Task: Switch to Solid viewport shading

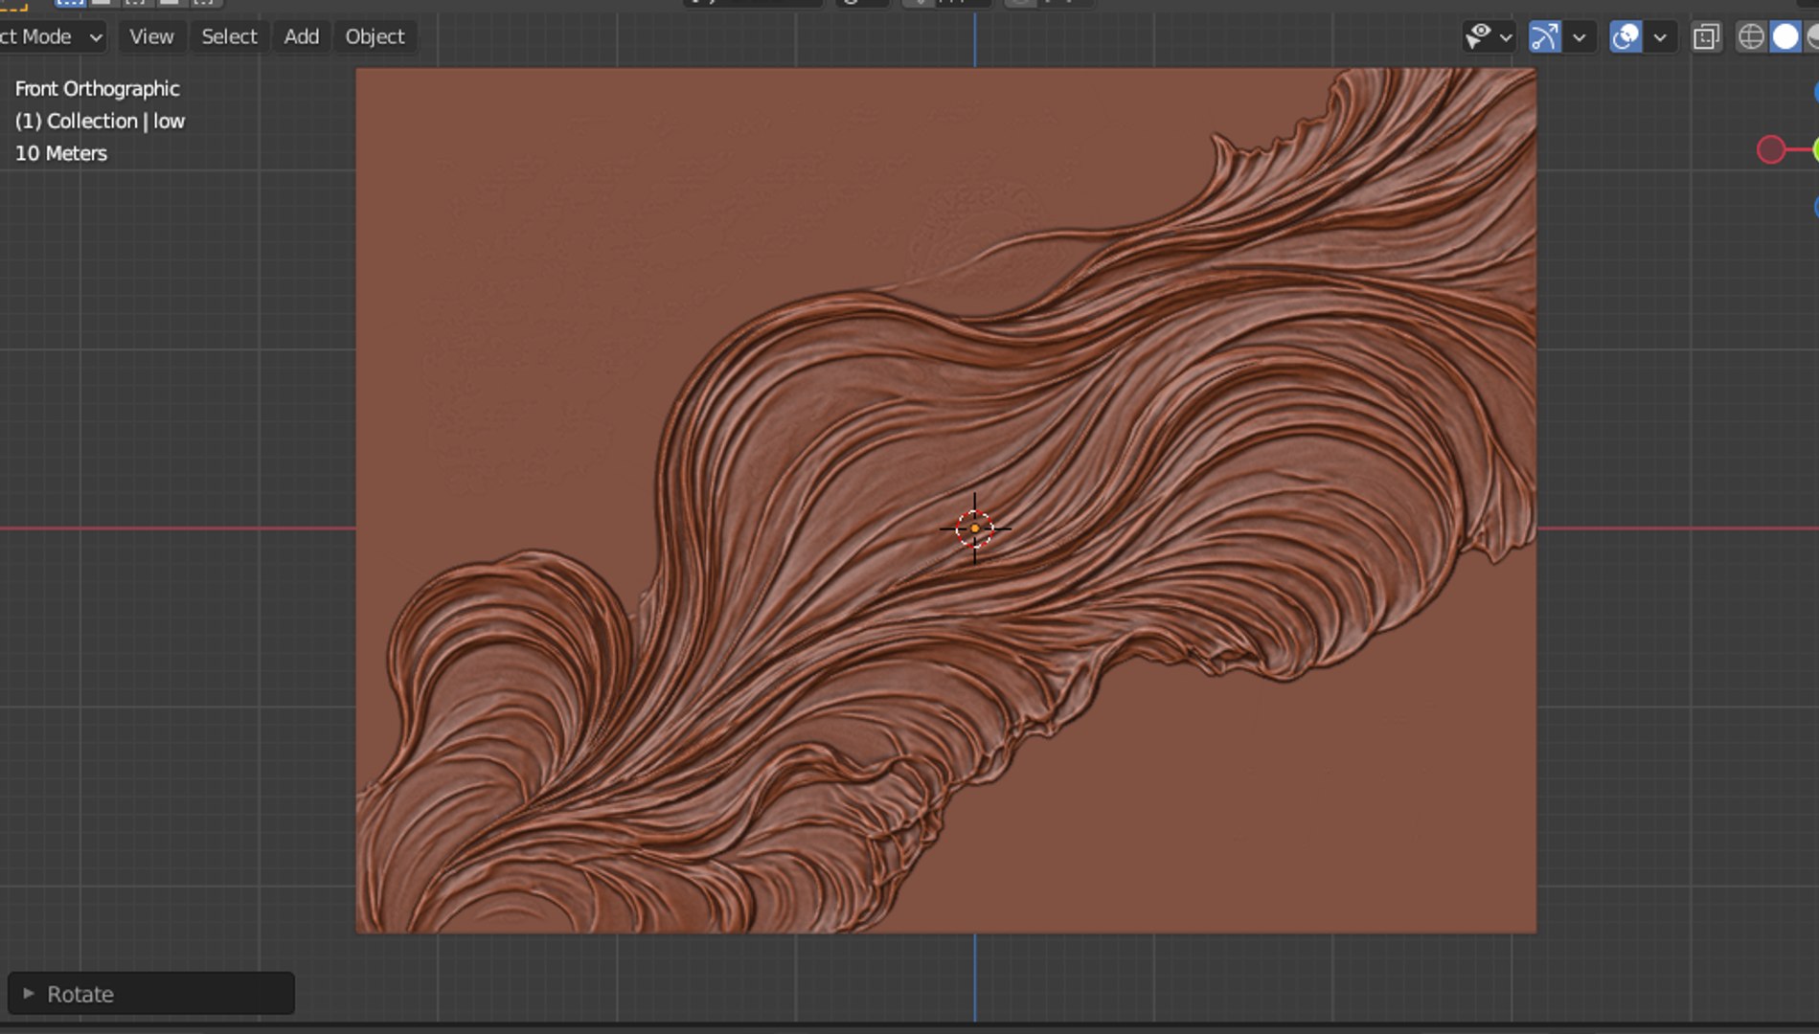Action: click(x=1785, y=37)
